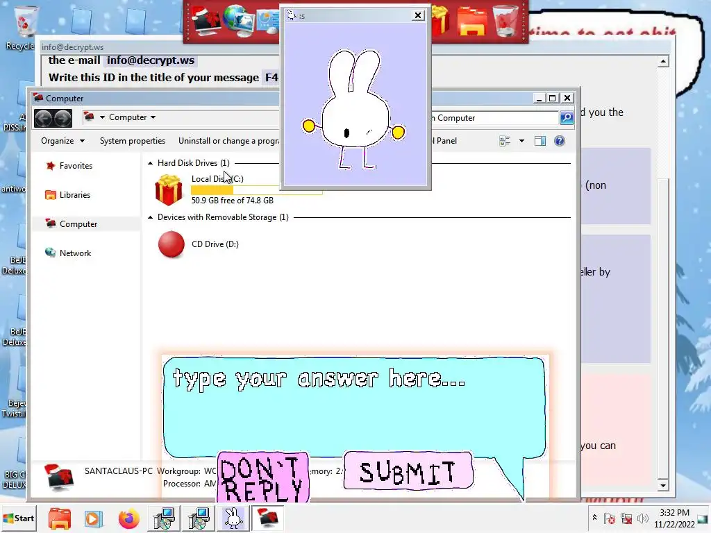The height and width of the screenshot is (533, 711).
Task: Collapse the Devices with Removable Storage group
Action: click(x=150, y=217)
